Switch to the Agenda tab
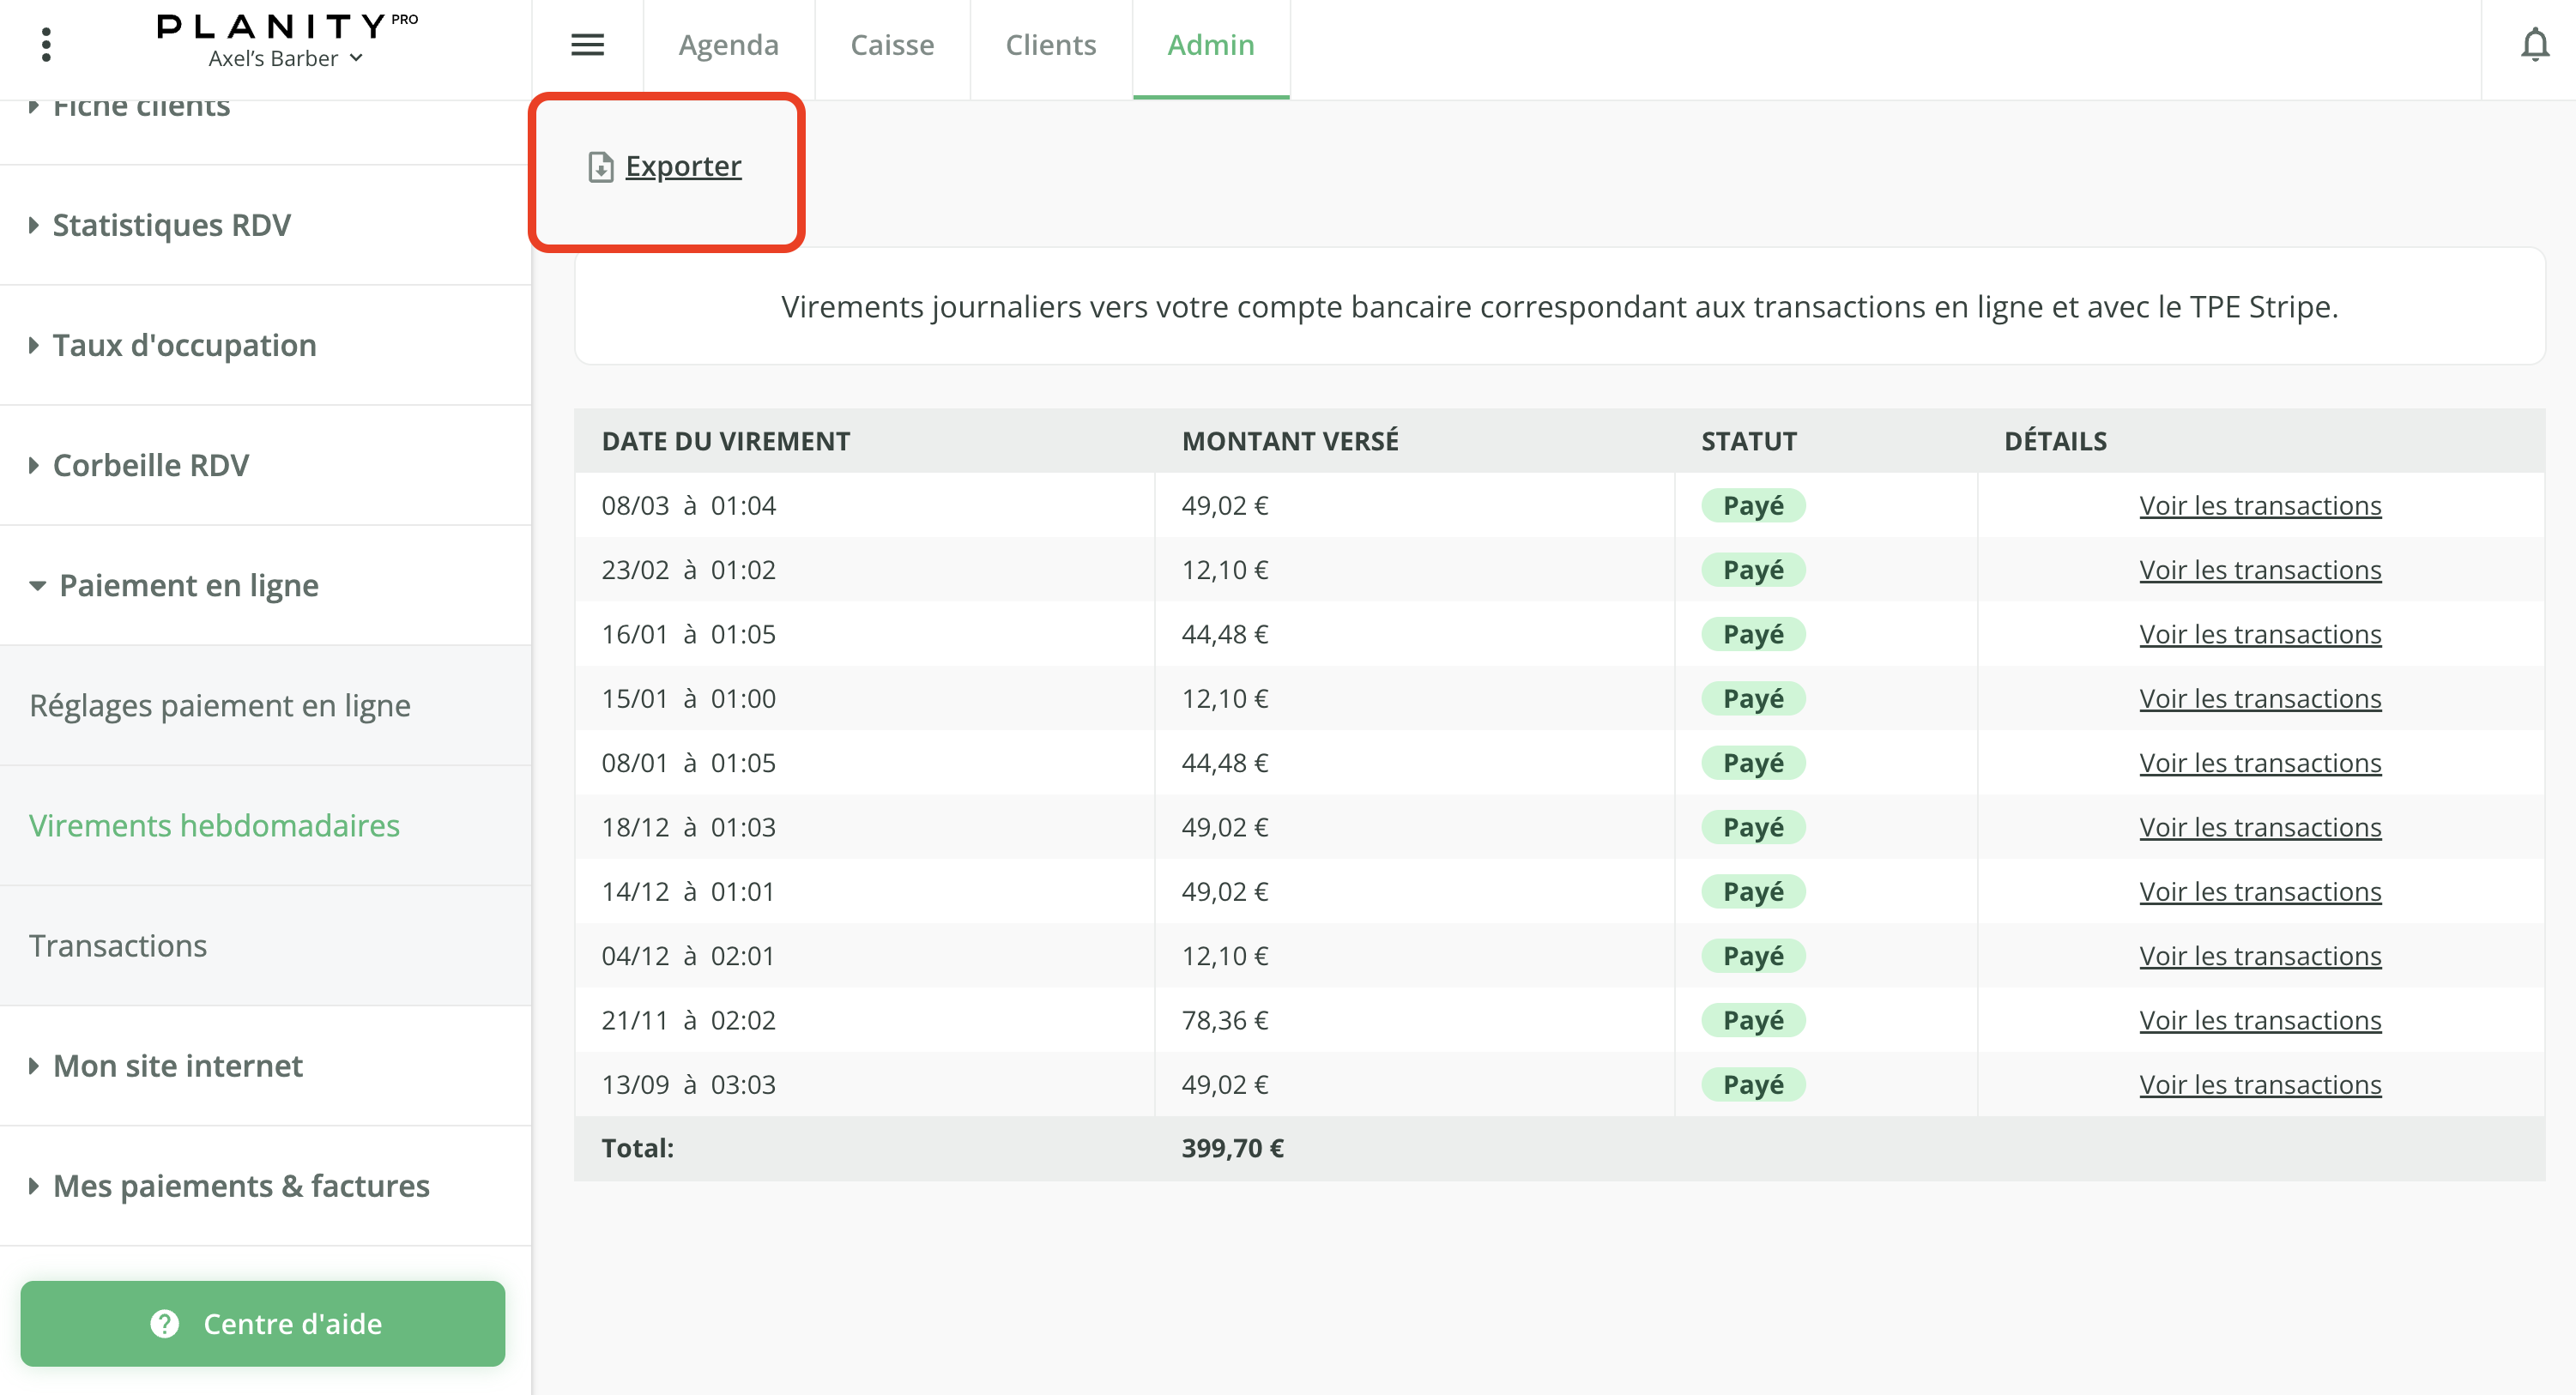Screen dimensions: 2576x1395 point(728,45)
